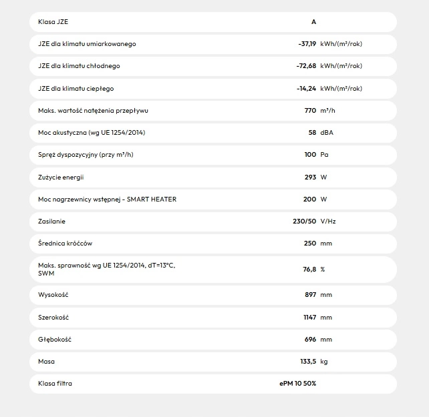Click the SMART HEATER preheater power label
The width and height of the screenshot is (429, 417).
tap(108, 199)
